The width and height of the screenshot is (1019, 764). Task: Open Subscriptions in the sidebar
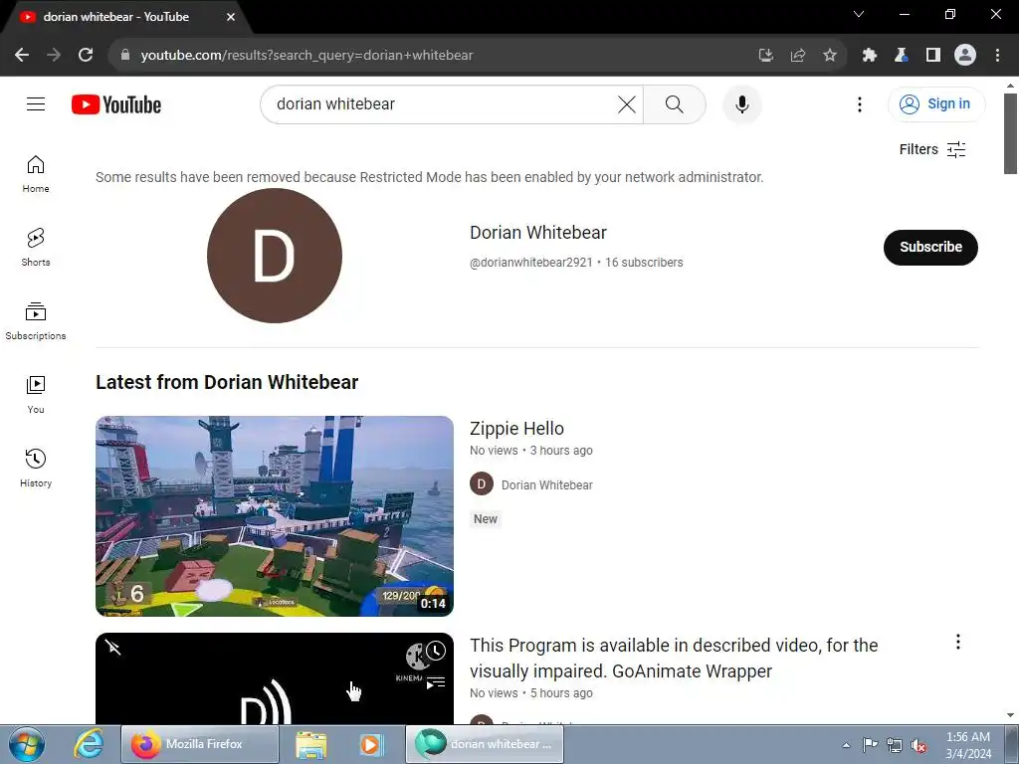pos(36,321)
